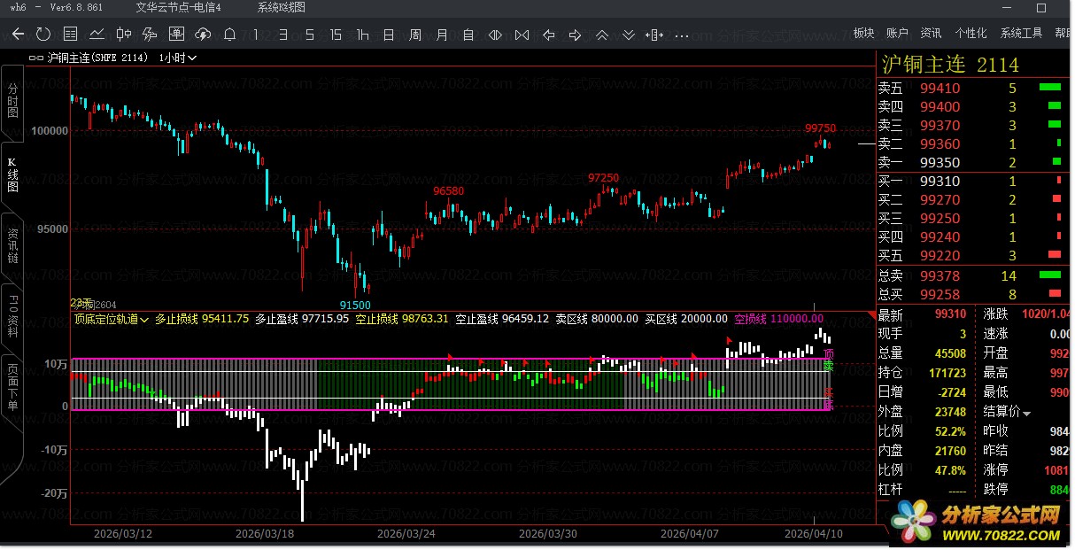Refresh data with the circular arrow icon

43,35
